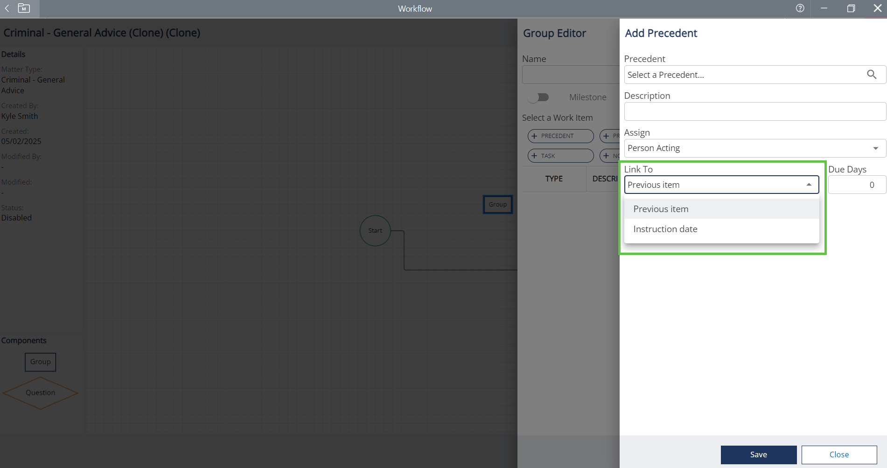Click the back arrow icon
Viewport: 887px width, 468px height.
tap(7, 8)
